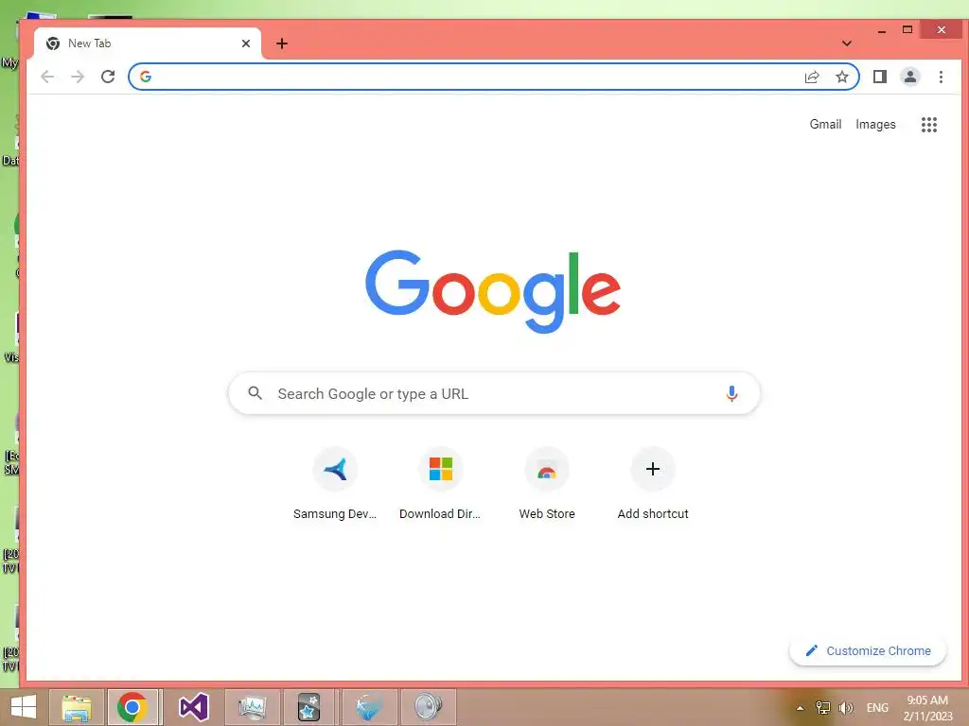Expand the tab search chevron
969x726 pixels.
847,43
